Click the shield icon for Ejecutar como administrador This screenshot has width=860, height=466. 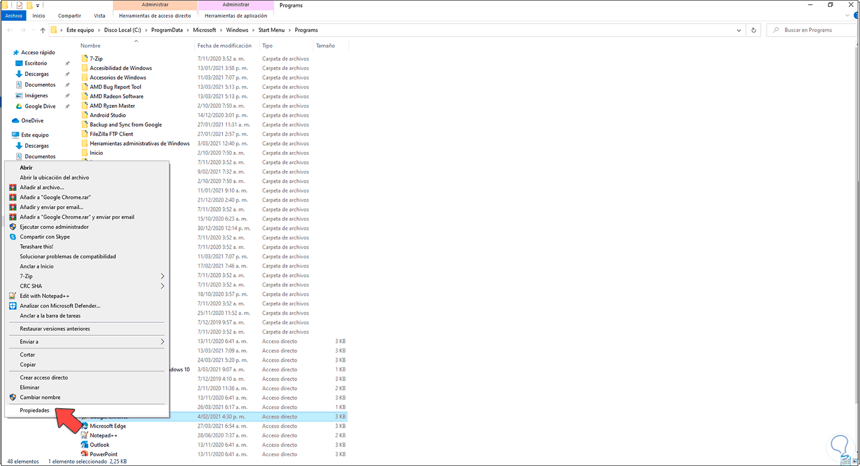(13, 226)
